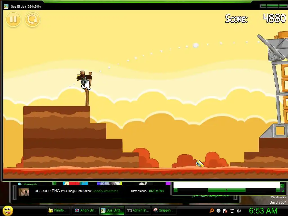288x216 pixels.
Task: Show the calendar via the 6:53 AM clock
Action: 263,211
